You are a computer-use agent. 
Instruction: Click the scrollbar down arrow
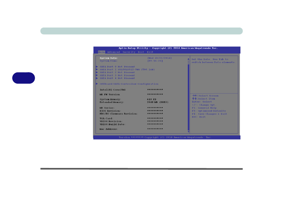click(188, 131)
